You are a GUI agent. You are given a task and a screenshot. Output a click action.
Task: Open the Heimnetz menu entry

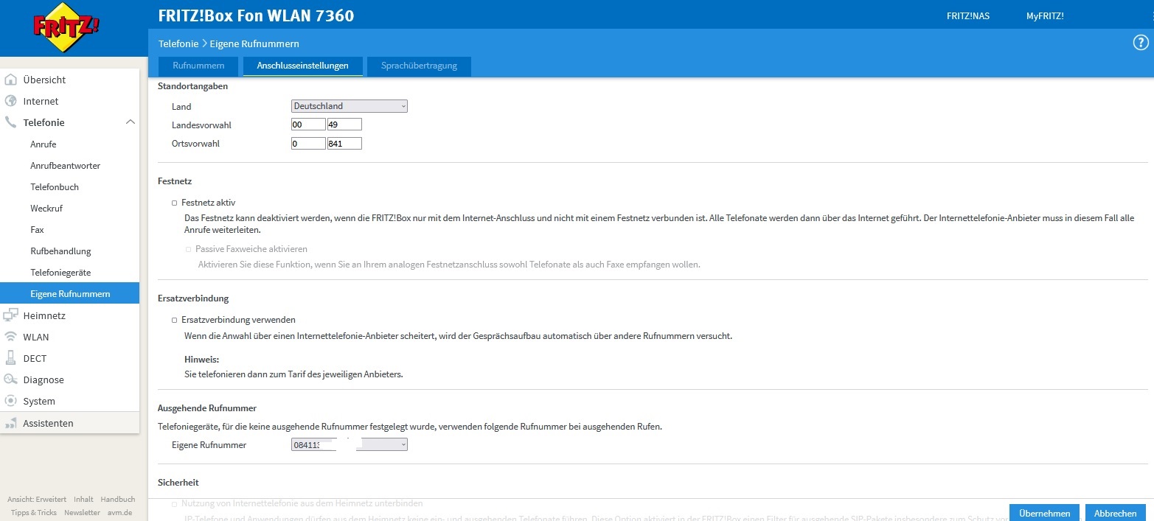(x=44, y=315)
